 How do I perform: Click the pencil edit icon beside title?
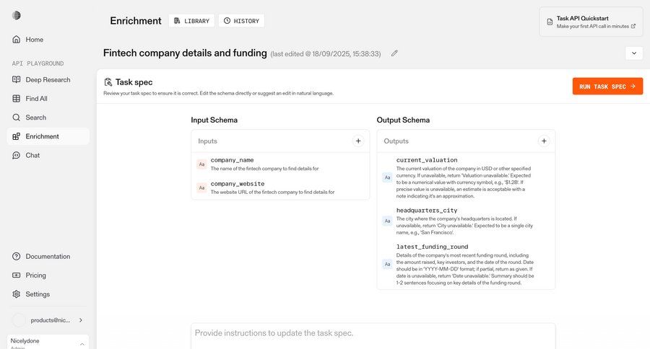[394, 53]
